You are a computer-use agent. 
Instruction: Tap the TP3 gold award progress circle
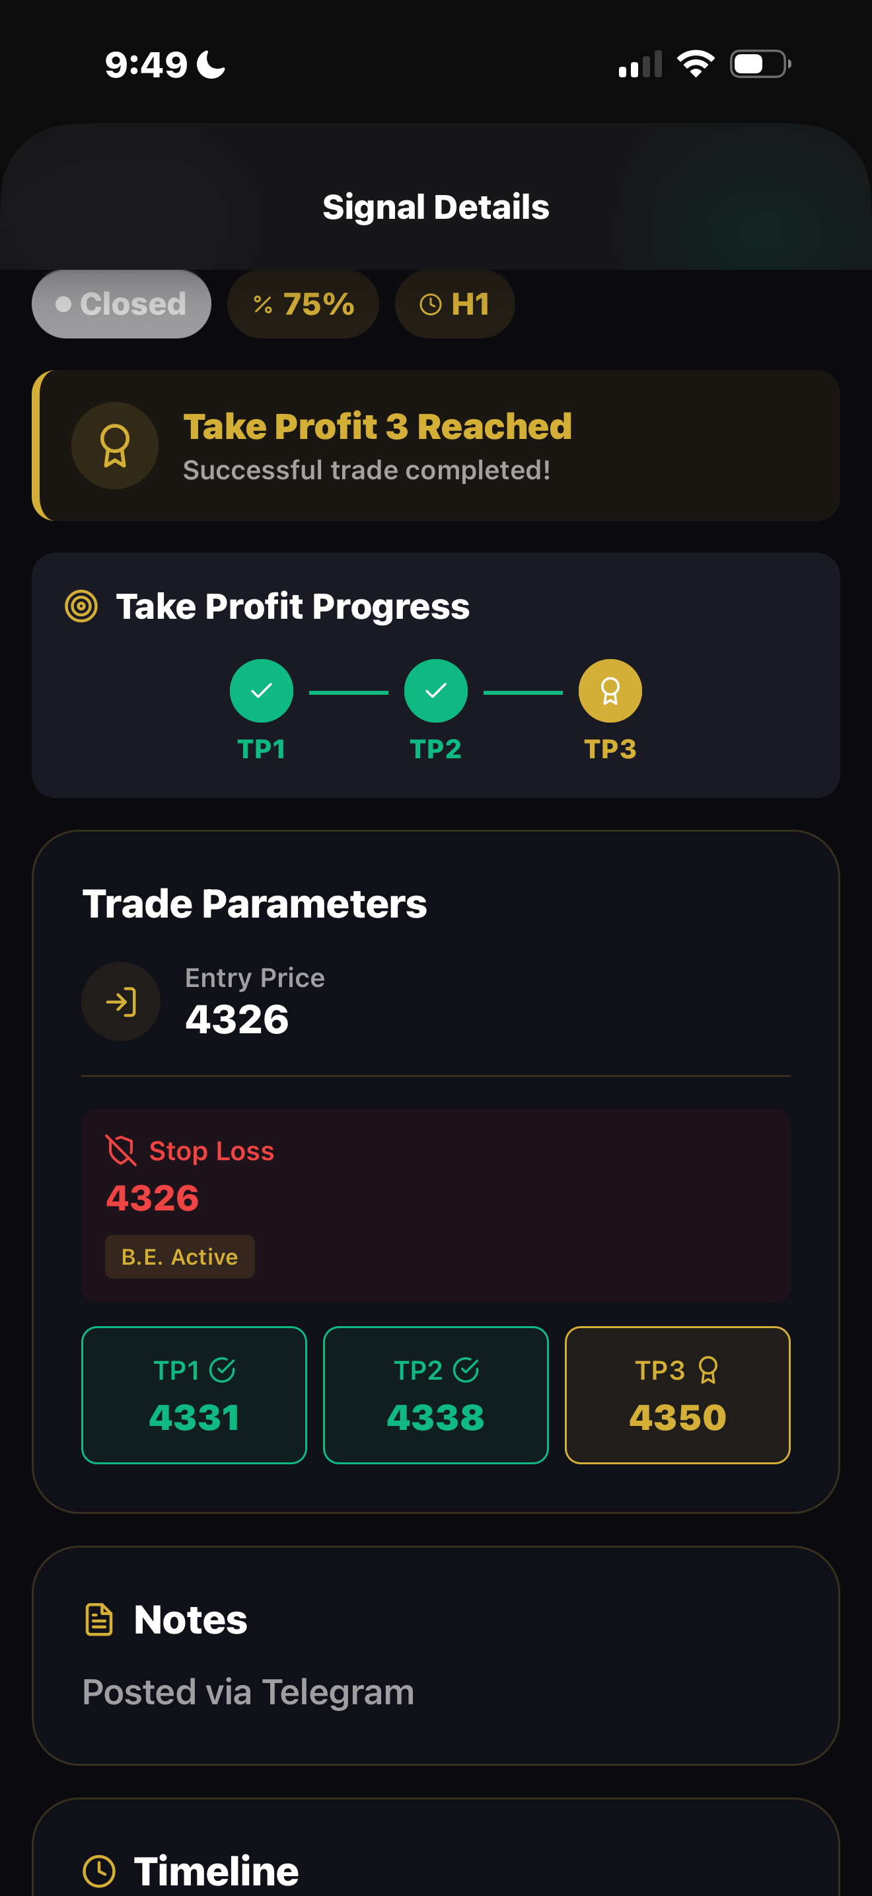610,691
